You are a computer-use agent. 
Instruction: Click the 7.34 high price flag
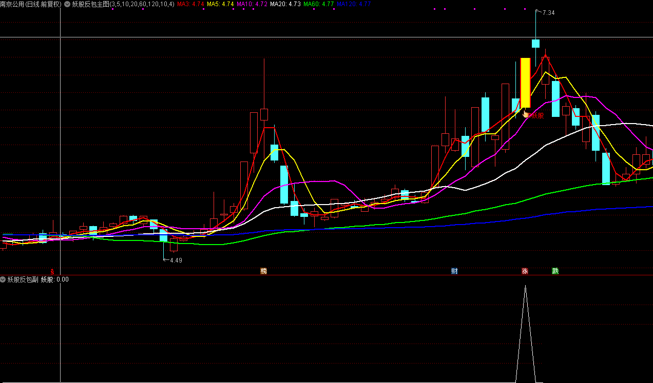(548, 13)
